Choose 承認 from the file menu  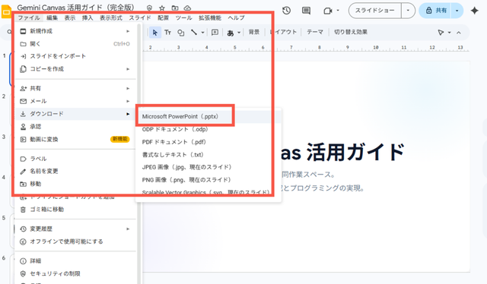pos(75,127)
